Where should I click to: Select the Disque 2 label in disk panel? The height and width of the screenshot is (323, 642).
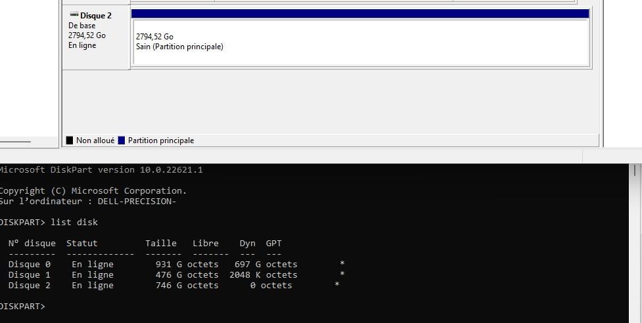click(x=96, y=16)
